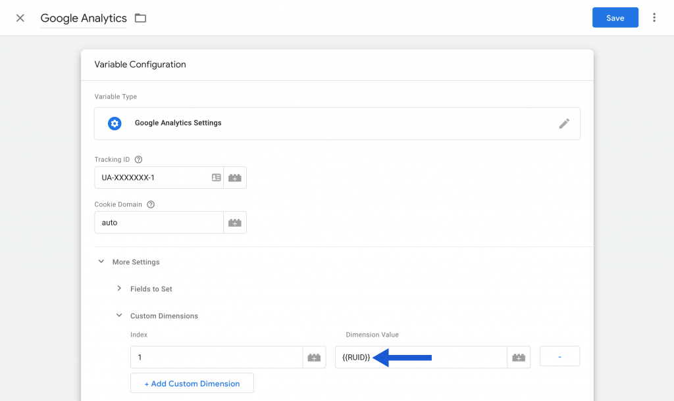Image resolution: width=674 pixels, height=401 pixels.
Task: Click the Variable Configuration heading
Action: [140, 64]
